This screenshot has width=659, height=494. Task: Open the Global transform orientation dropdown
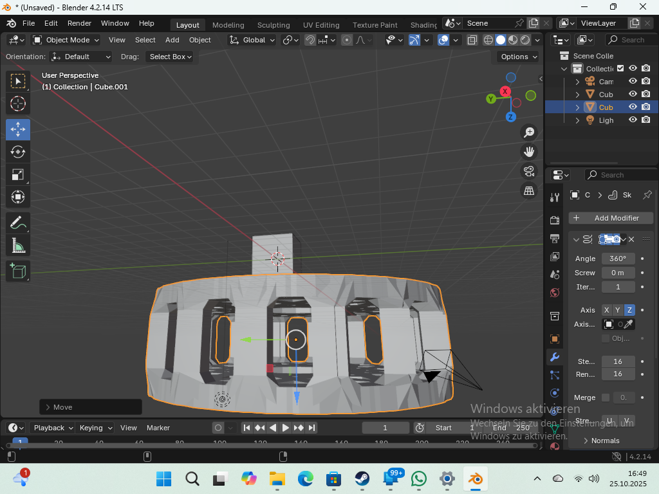pyautogui.click(x=252, y=40)
